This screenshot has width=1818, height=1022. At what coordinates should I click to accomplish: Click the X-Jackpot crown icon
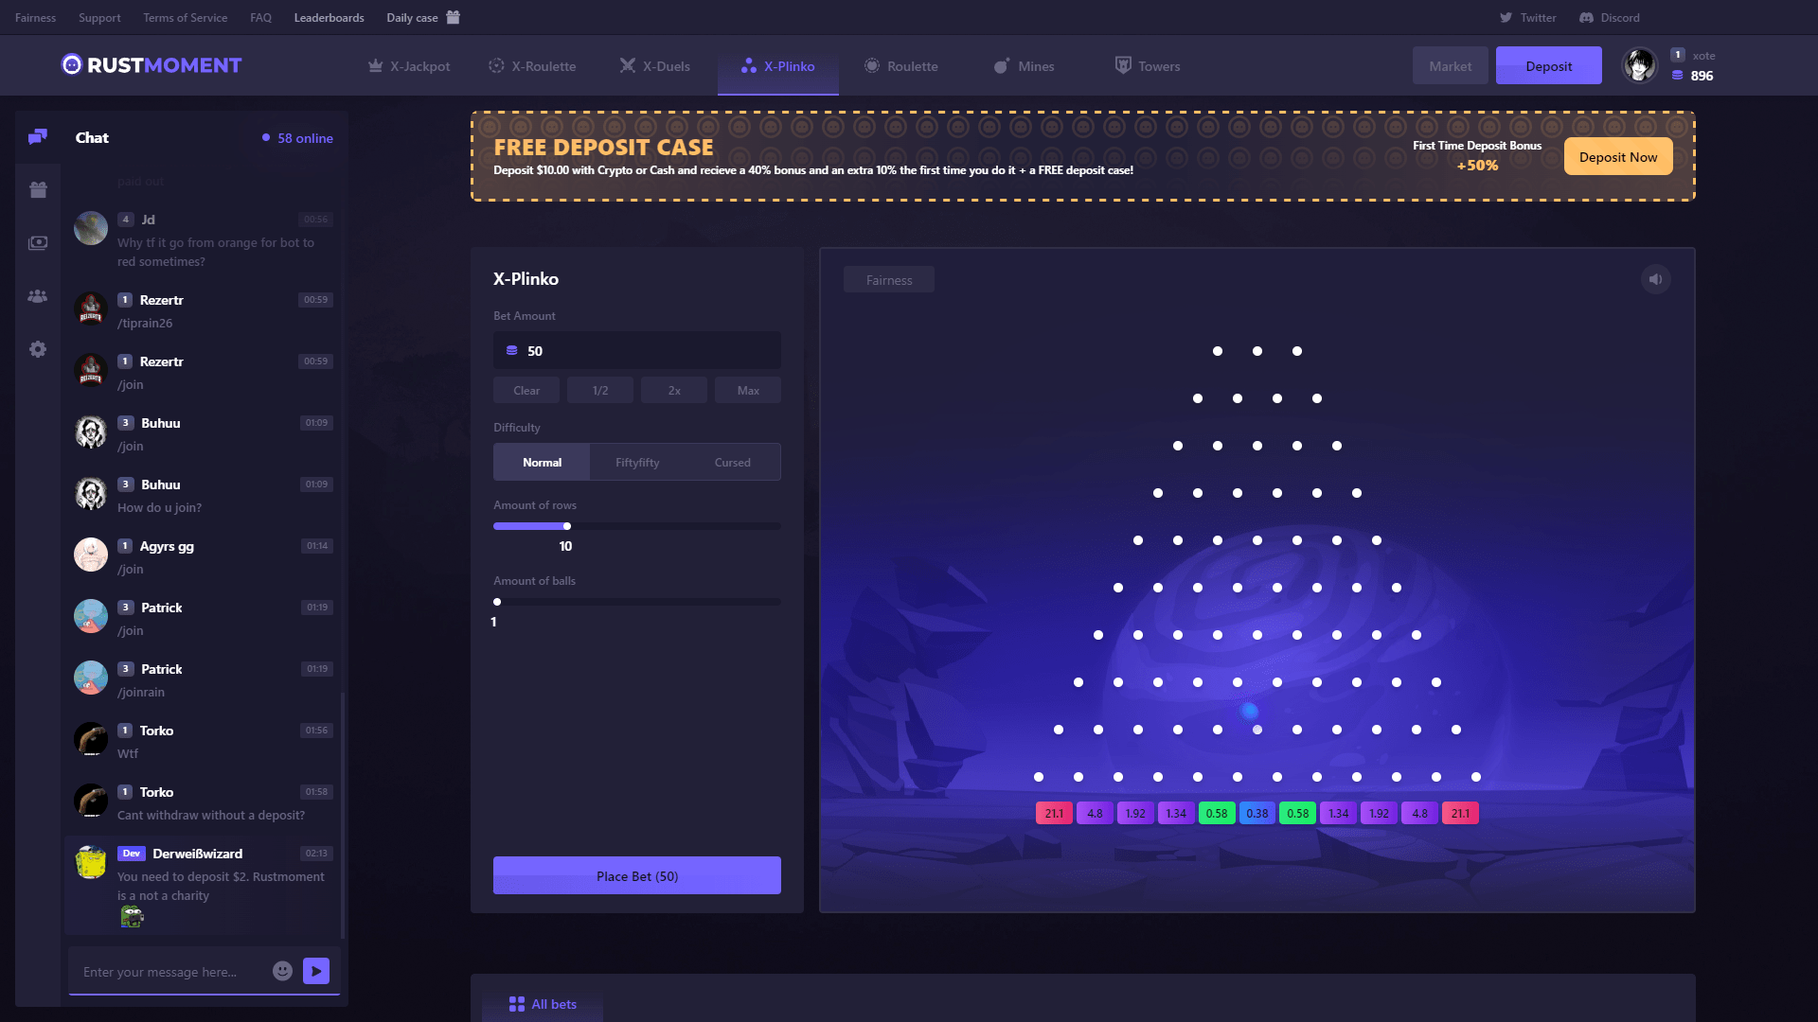[x=375, y=65]
